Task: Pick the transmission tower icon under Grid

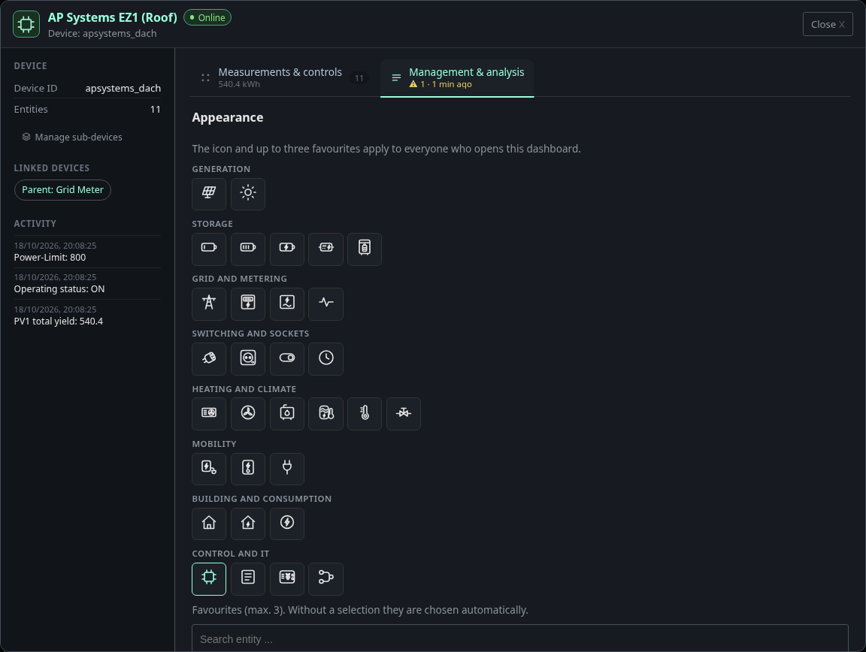Action: [209, 303]
